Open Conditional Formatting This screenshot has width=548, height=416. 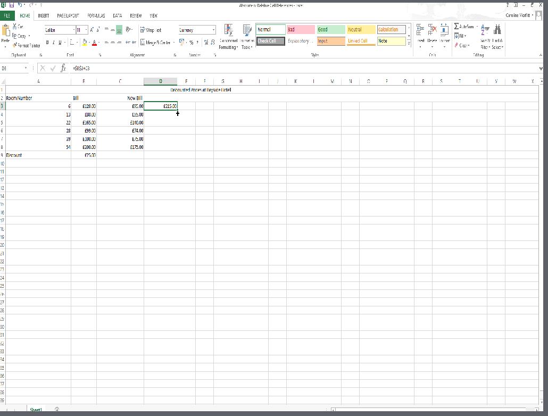pos(228,37)
